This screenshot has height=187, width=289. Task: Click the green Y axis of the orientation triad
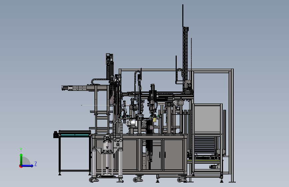21,159
